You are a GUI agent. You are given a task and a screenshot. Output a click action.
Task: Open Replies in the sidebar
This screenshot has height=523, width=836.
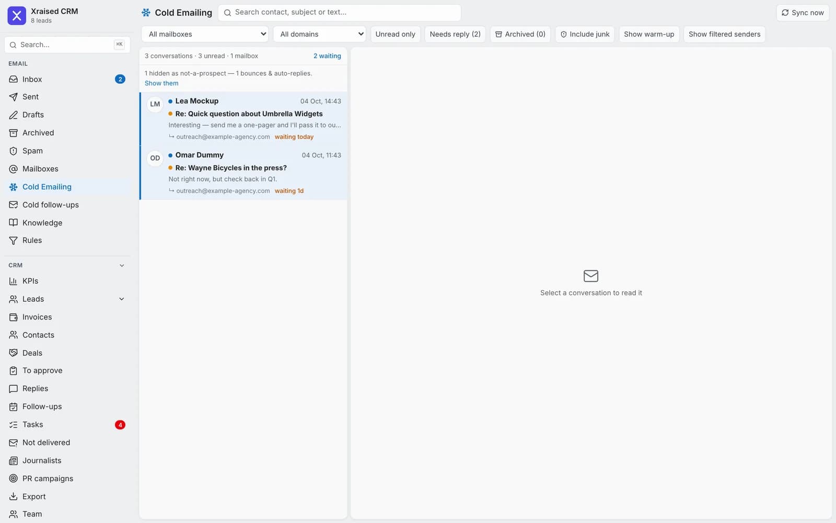click(x=67, y=389)
